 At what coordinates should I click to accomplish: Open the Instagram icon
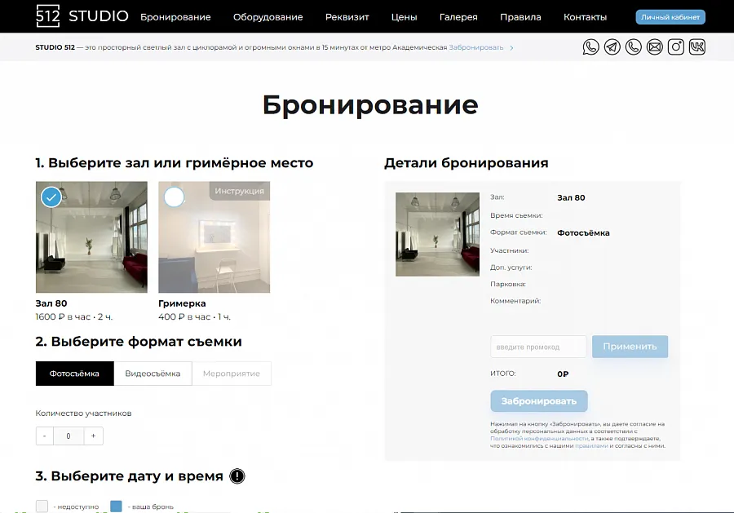click(676, 47)
